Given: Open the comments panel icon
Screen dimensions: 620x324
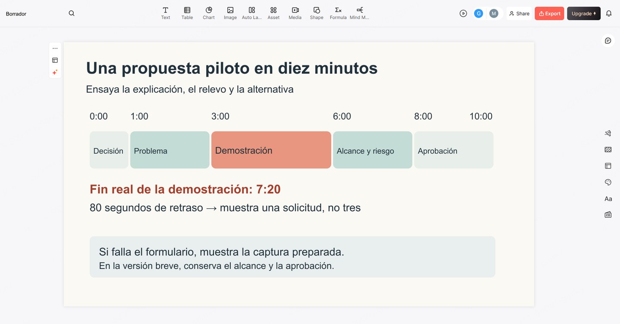Looking at the screenshot, I should tap(608, 40).
